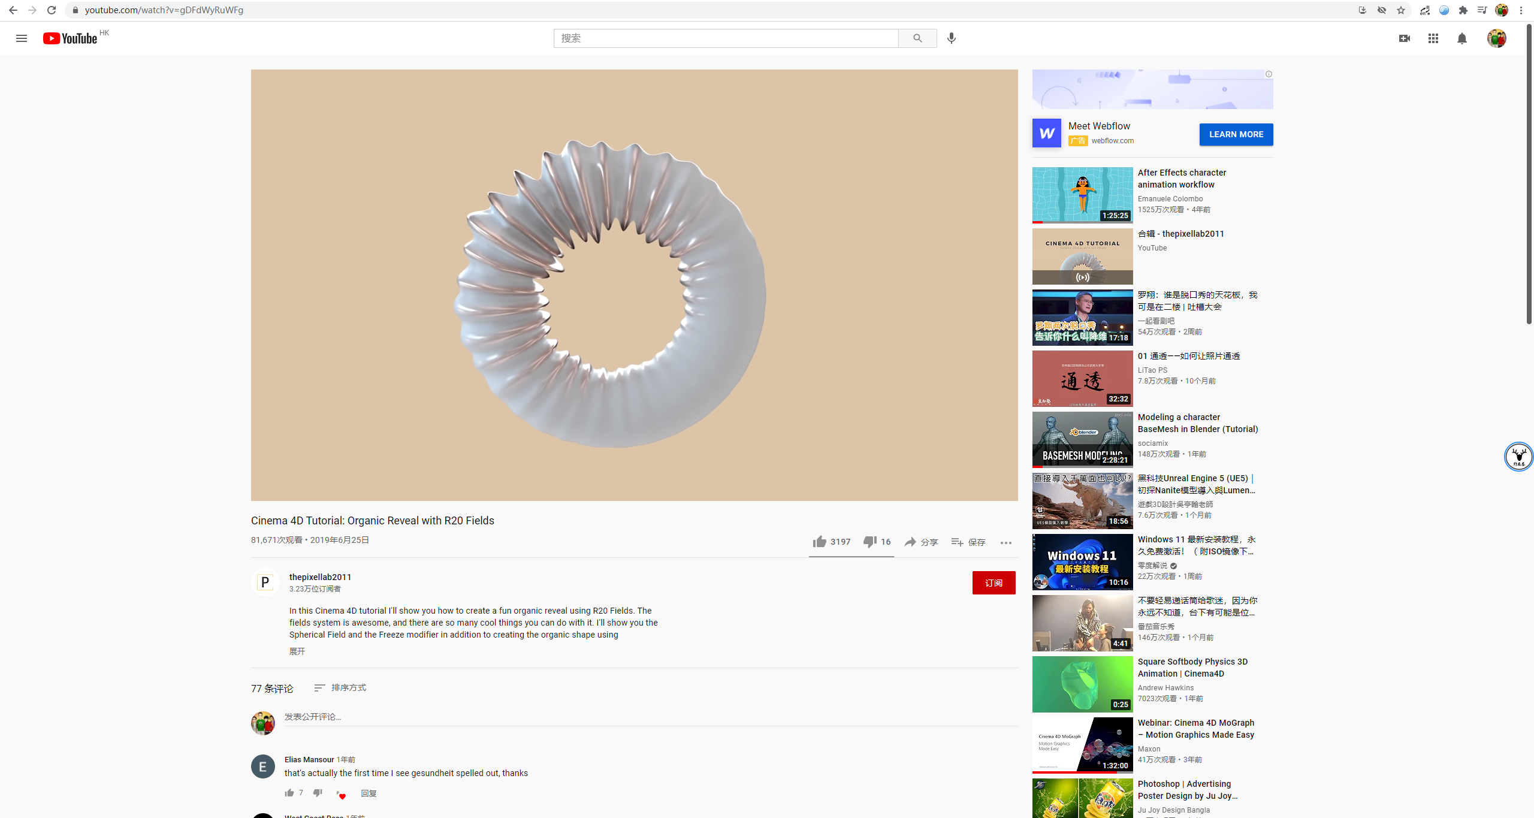Image resolution: width=1534 pixels, height=818 pixels.
Task: Open the Square Softbody Physics video thumbnail
Action: [1082, 684]
